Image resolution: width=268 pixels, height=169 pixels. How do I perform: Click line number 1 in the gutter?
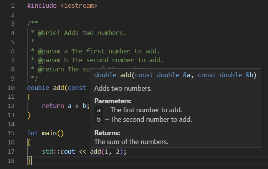tap(13, 6)
